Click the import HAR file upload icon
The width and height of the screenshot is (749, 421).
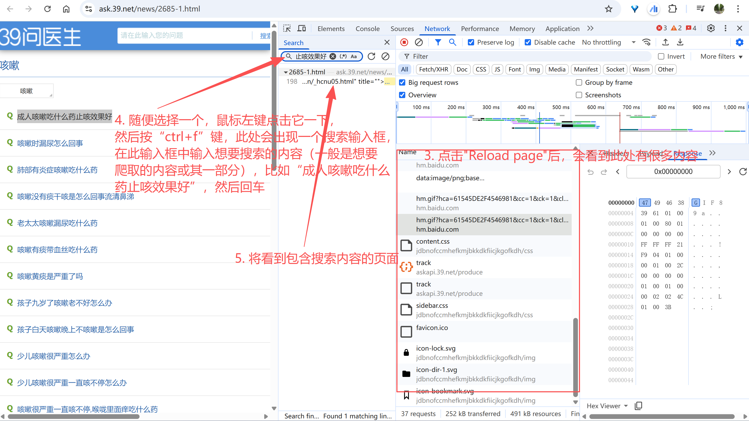pyautogui.click(x=665, y=43)
